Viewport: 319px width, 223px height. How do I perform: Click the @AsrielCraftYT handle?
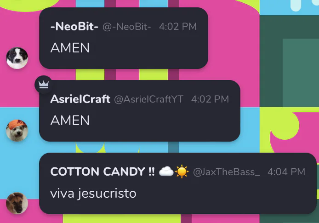[149, 99]
